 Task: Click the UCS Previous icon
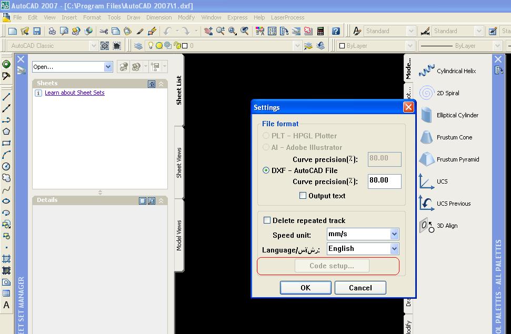point(427,204)
